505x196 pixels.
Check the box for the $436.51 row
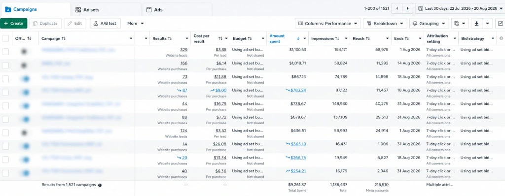(x=5, y=132)
